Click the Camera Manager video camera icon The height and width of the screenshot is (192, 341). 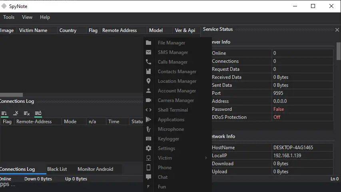click(148, 100)
